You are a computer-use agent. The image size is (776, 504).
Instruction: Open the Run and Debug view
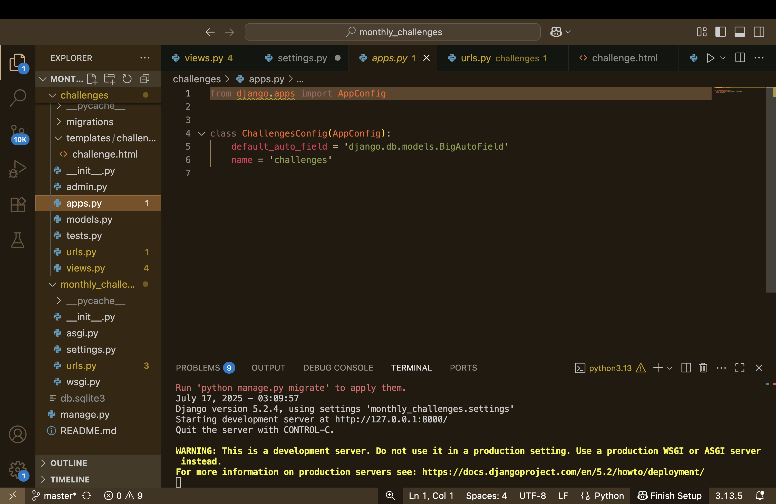18,169
